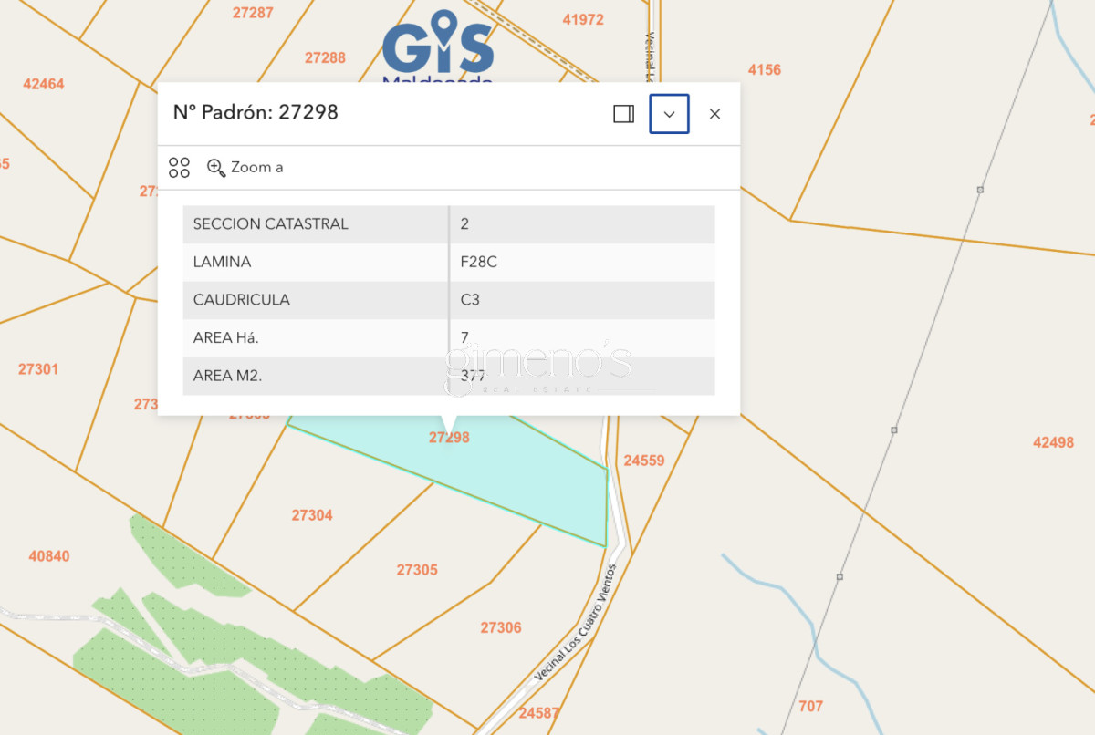Zoom to parcel using 'Zoom a'
The width and height of the screenshot is (1095, 735).
(x=245, y=168)
